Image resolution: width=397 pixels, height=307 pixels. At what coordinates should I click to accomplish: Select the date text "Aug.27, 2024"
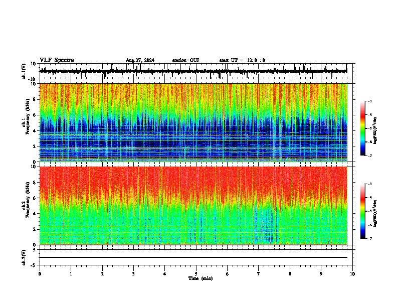140,60
